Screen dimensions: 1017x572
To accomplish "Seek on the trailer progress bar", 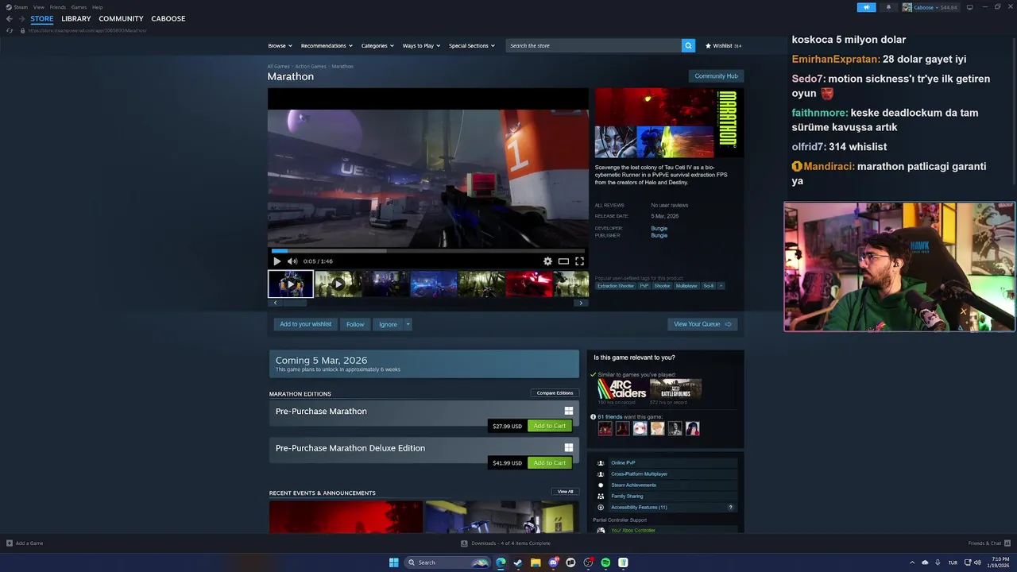I will point(428,251).
